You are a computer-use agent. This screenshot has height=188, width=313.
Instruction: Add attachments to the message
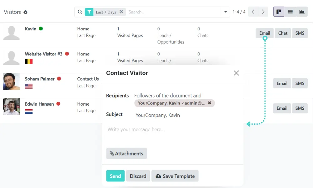[126, 154]
